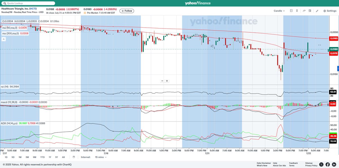339x168 pixels.
Task: Click the Quote Lookup search field
Action: [x=28, y=3]
